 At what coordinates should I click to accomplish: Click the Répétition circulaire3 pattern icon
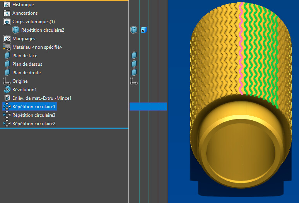pyautogui.click(x=7, y=115)
